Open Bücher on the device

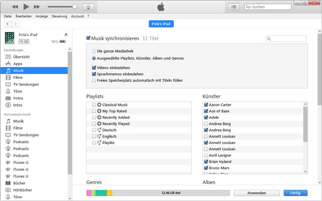[x=19, y=183]
